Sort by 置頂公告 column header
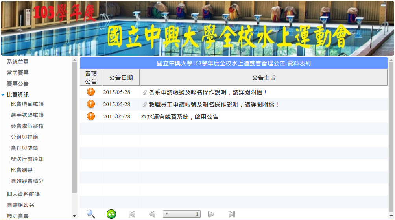Viewport: 395px width, 220px height. tap(91, 78)
